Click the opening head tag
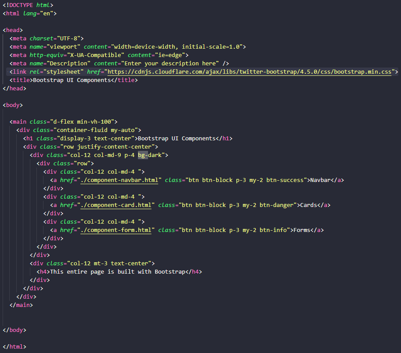This screenshot has width=401, height=353. 13,30
